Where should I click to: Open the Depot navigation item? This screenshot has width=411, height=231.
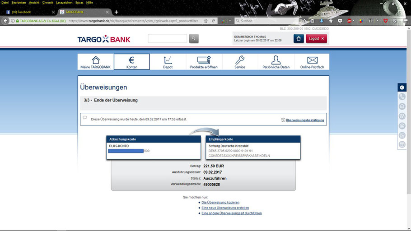pyautogui.click(x=168, y=62)
